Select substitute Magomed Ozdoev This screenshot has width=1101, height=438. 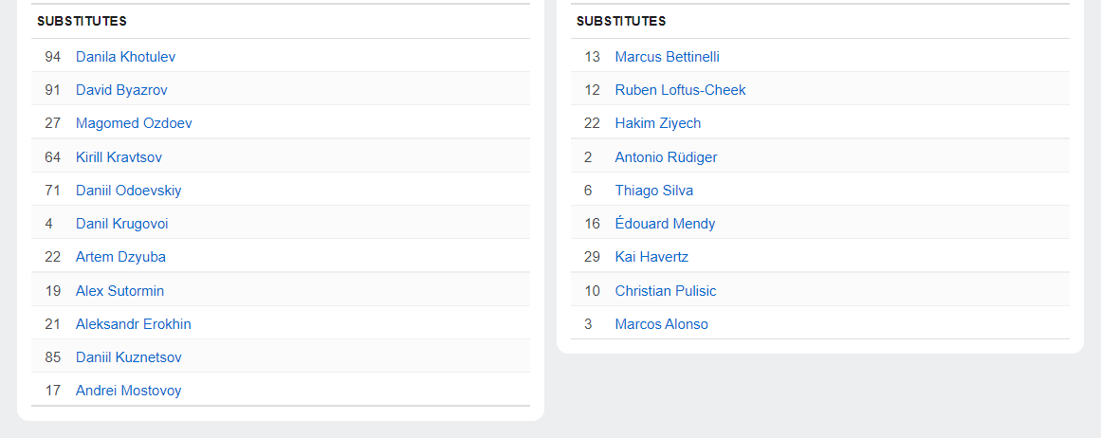tap(134, 123)
